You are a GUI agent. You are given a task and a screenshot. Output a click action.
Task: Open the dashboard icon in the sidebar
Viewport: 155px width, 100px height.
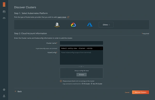tap(4, 12)
